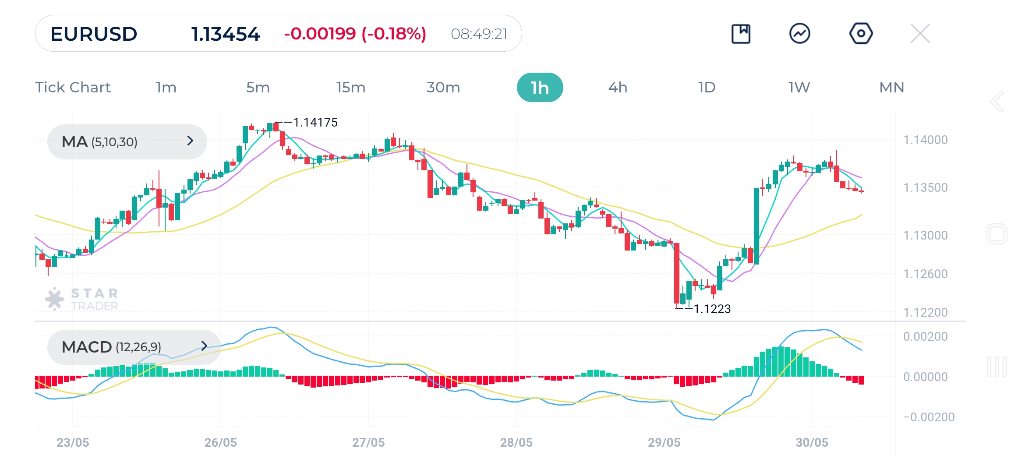The width and height of the screenshot is (1025, 473).
Task: Enable the 5m timeframe
Action: point(258,88)
